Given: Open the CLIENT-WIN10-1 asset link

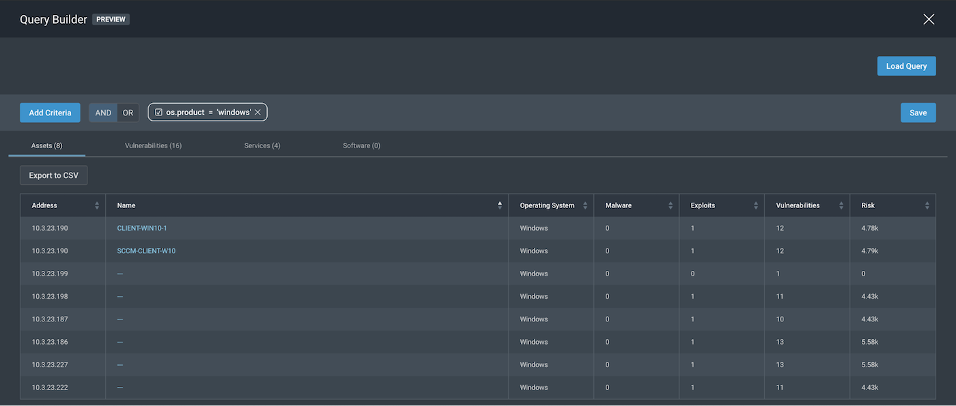Looking at the screenshot, I should (142, 228).
